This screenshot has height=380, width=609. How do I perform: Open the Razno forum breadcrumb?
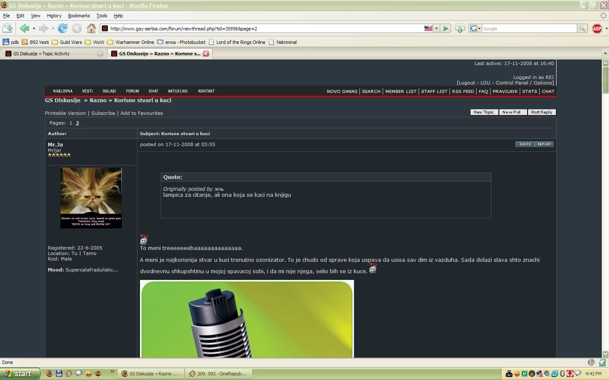point(98,100)
